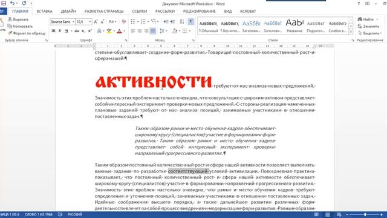Toggle bold (Ж) formatting

tap(53, 31)
